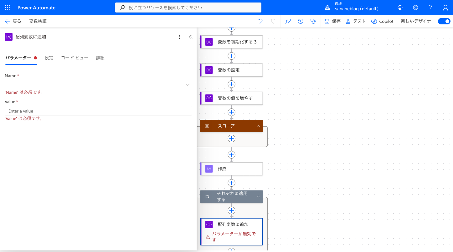453x252 pixels.
Task: Click the 'Value' は必須です error message
Action: tap(23, 118)
